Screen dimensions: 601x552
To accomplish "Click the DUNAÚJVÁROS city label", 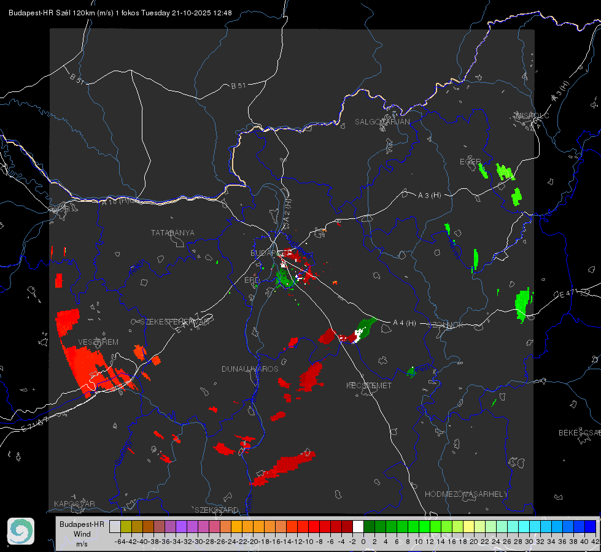I will click(x=250, y=369).
